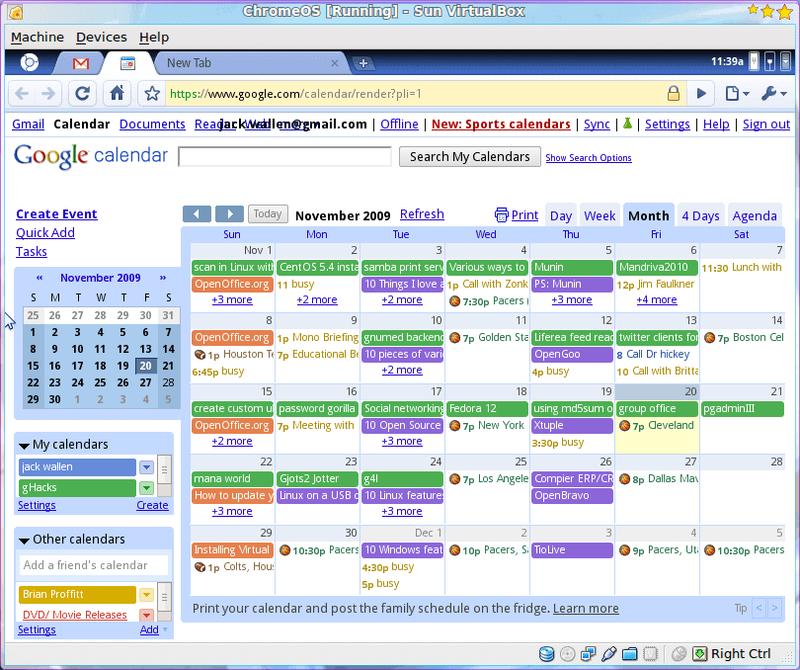Viewport: 800px width, 670px height.
Task: Click the Right Ctrl host key indicator icon
Action: (x=700, y=653)
